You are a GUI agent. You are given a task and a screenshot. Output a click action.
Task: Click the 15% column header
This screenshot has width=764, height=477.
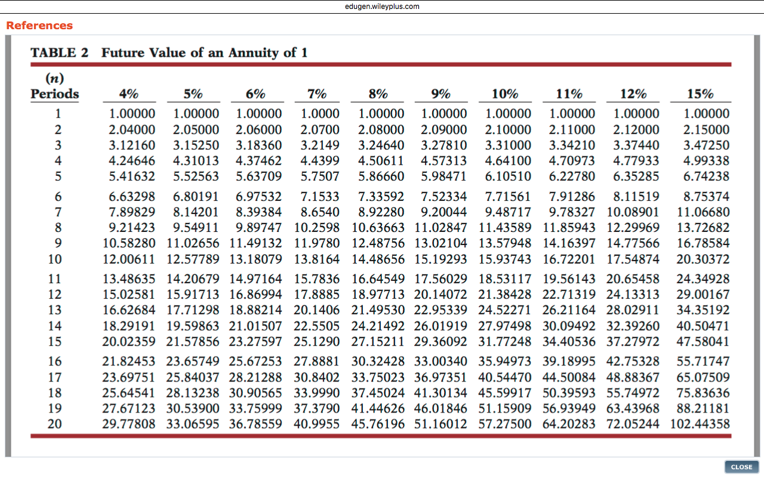(700, 94)
